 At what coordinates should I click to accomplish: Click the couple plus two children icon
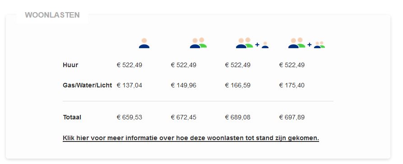(306, 43)
